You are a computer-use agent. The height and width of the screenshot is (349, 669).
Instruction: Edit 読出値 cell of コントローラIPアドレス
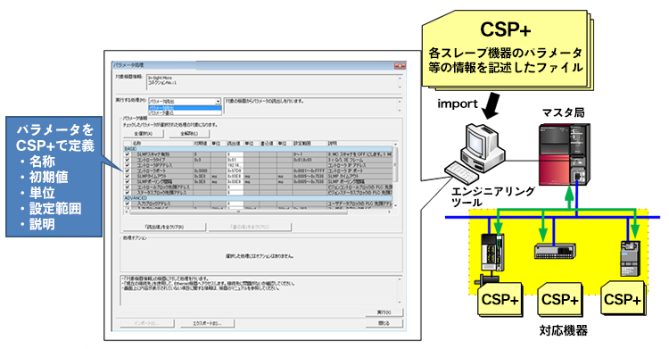click(x=235, y=165)
